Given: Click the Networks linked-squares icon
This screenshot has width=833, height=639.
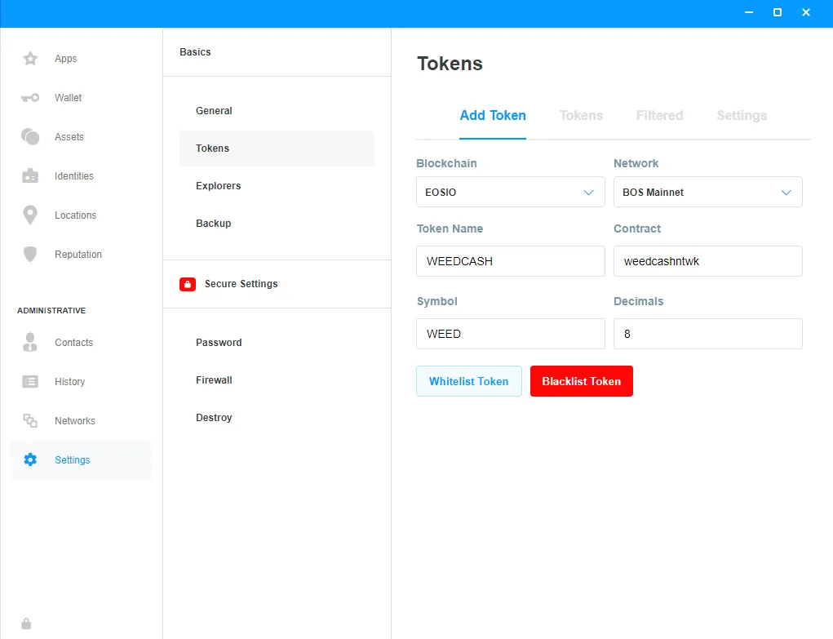Looking at the screenshot, I should [30, 420].
